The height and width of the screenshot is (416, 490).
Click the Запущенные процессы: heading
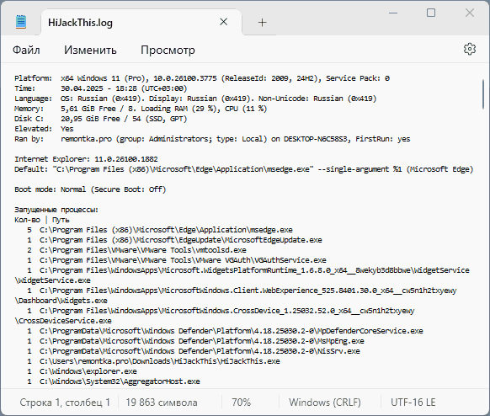pos(56,210)
